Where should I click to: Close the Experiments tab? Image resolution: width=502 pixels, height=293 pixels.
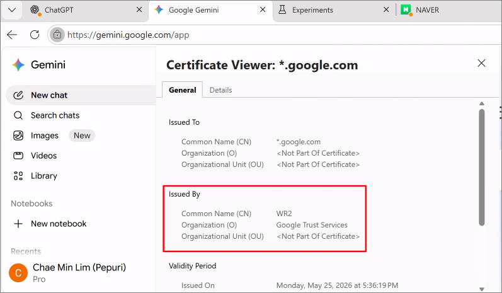coord(386,9)
